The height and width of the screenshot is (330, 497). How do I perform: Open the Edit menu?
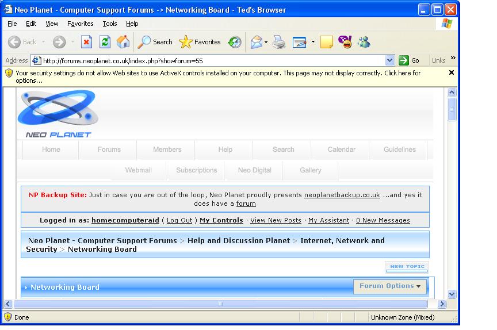point(31,24)
